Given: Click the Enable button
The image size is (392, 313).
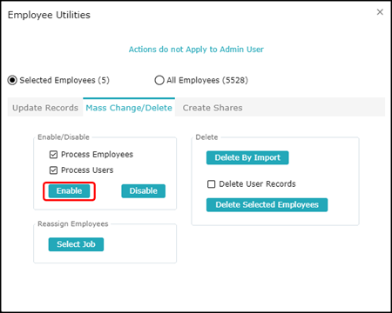Looking at the screenshot, I should click(x=69, y=191).
